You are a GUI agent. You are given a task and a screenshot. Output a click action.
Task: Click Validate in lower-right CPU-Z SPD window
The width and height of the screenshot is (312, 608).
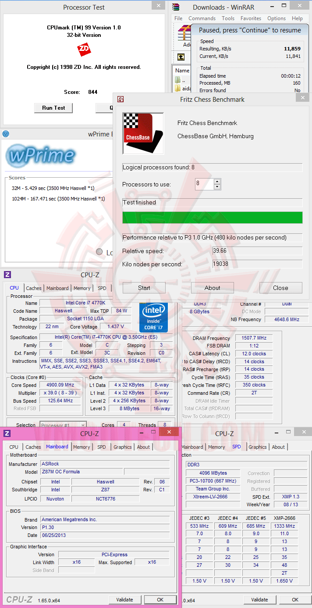(x=260, y=600)
